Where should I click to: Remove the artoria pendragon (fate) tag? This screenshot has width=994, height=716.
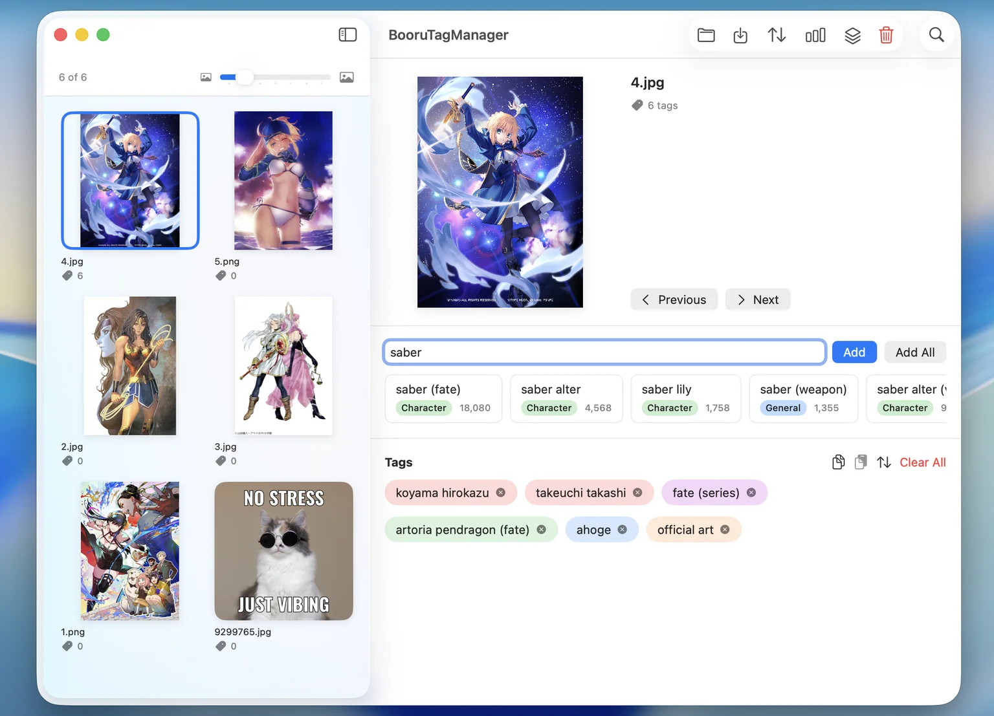[542, 529]
